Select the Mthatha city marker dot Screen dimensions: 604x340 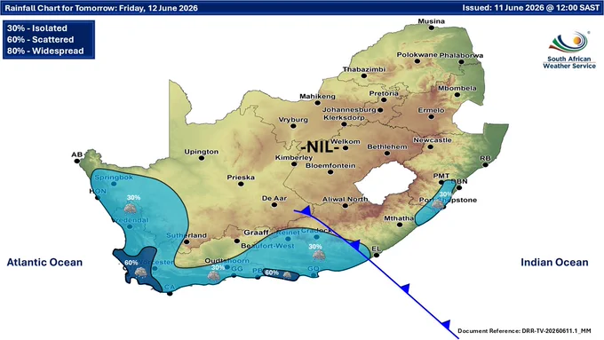tap(400, 225)
